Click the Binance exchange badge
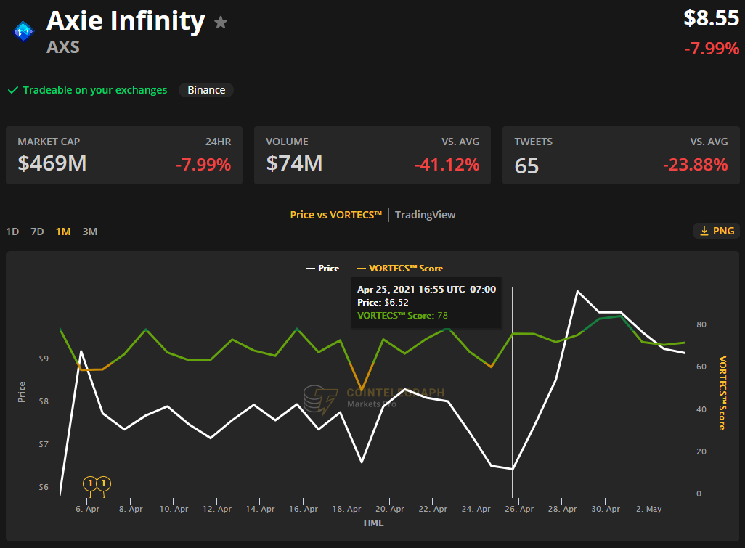This screenshot has width=745, height=548. click(x=206, y=91)
